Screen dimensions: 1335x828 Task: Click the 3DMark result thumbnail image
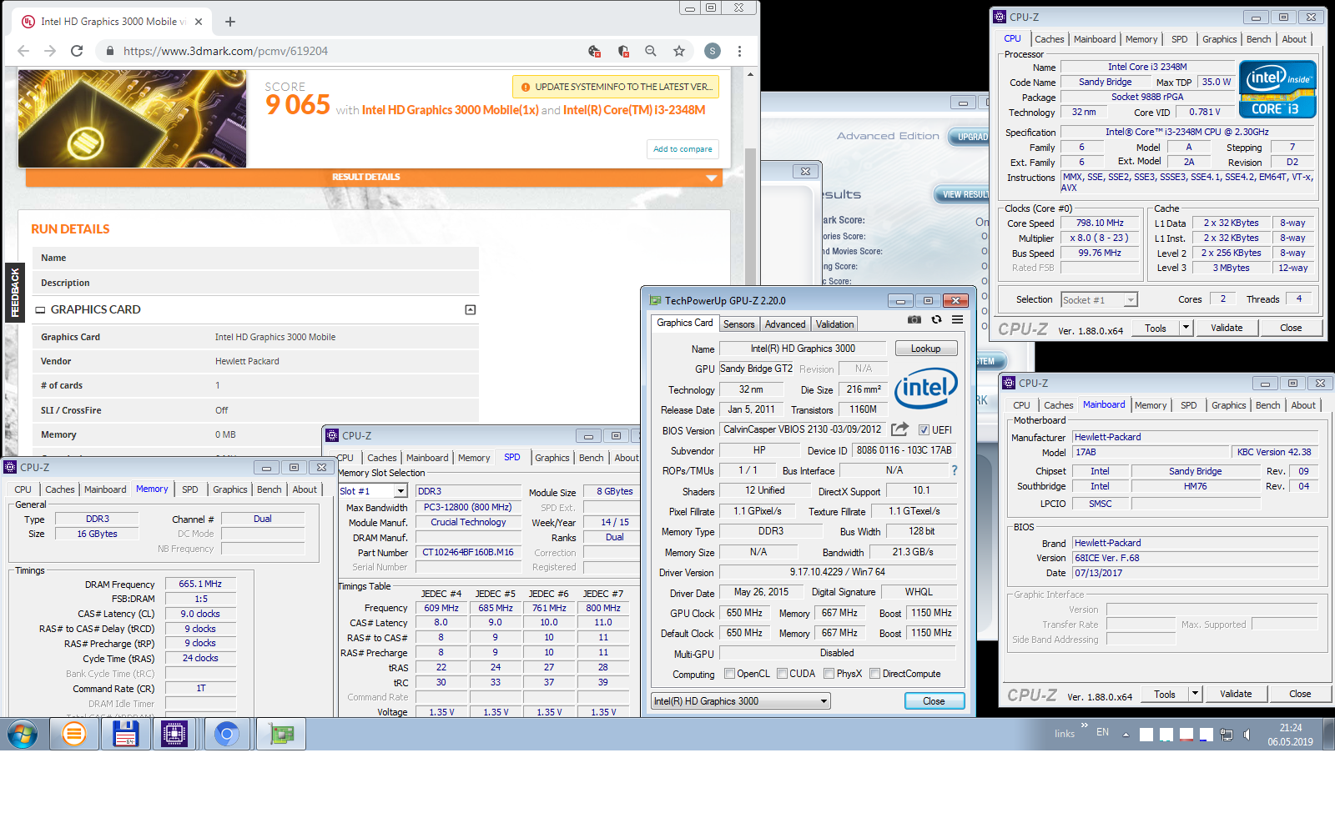[x=133, y=118]
